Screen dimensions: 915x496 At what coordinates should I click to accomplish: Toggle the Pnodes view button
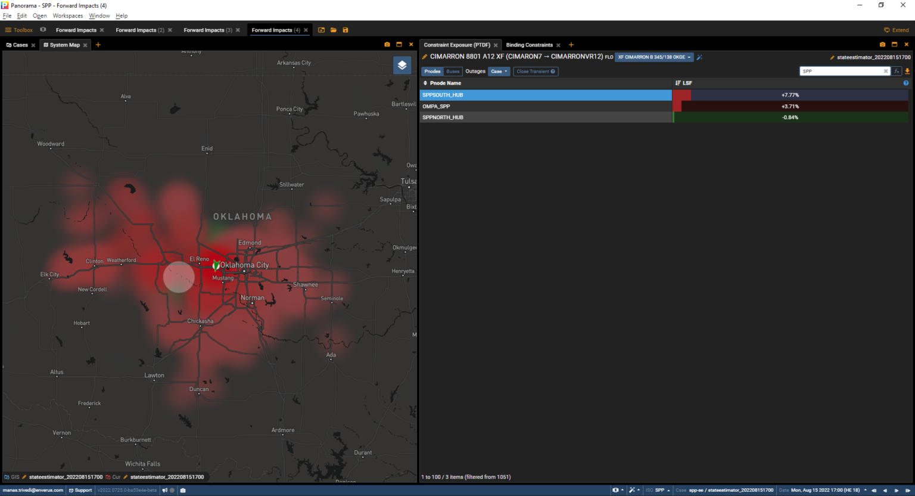click(432, 72)
